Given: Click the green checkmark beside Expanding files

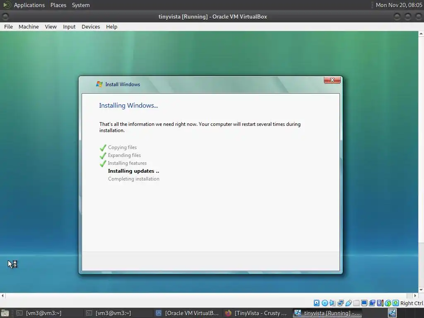Looking at the screenshot, I should (x=103, y=156).
